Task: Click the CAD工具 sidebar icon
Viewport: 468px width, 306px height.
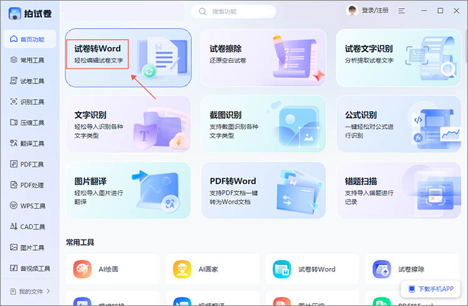Action: pos(14,226)
